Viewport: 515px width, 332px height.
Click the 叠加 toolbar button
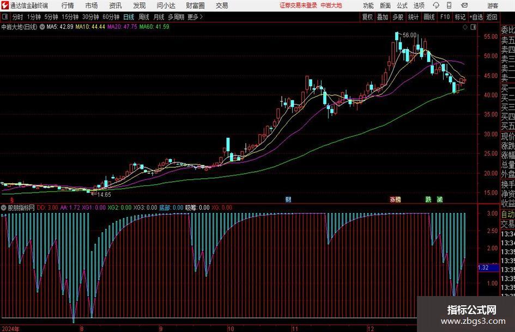pyautogui.click(x=383, y=17)
